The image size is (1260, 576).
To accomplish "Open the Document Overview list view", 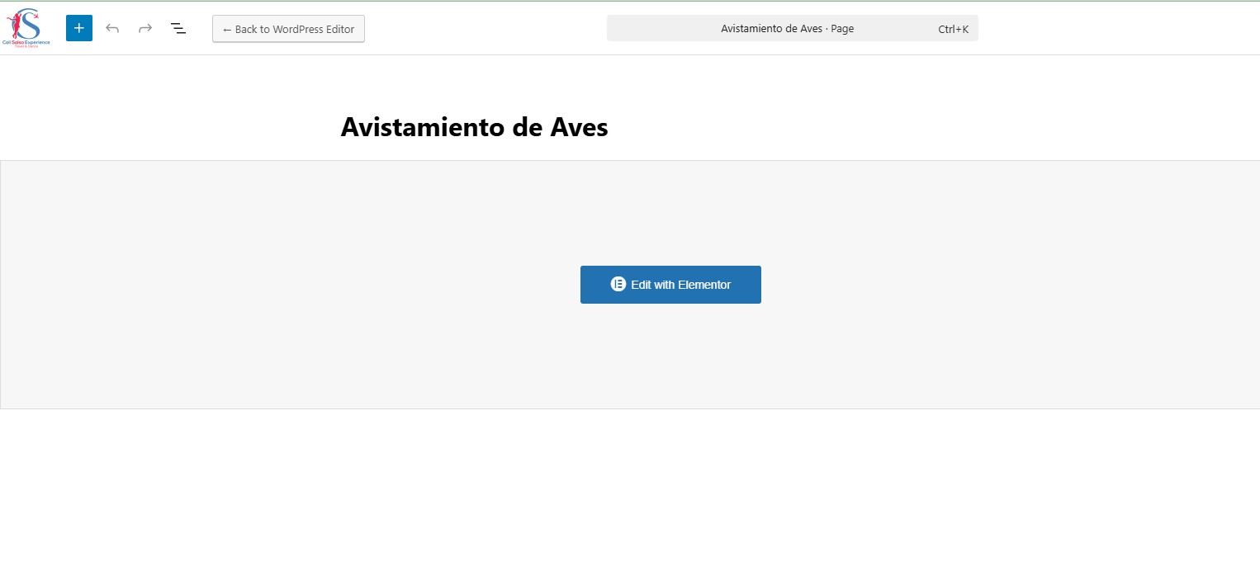I will tap(178, 28).
